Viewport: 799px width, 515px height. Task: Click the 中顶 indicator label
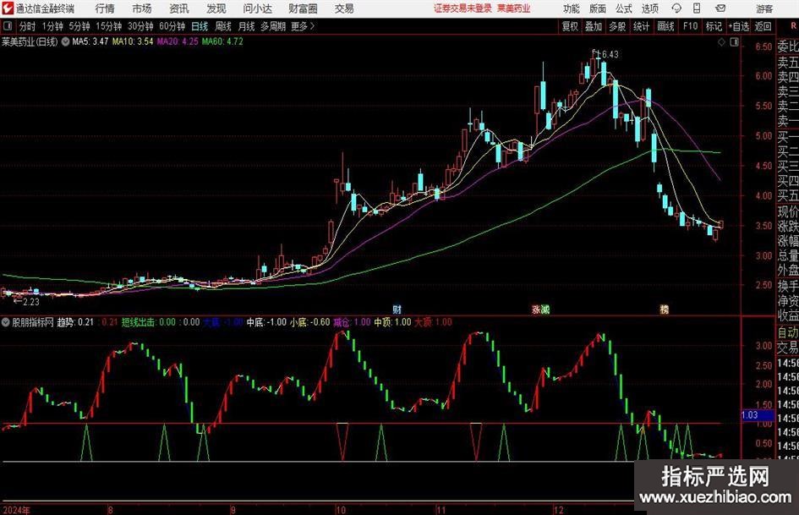382,322
